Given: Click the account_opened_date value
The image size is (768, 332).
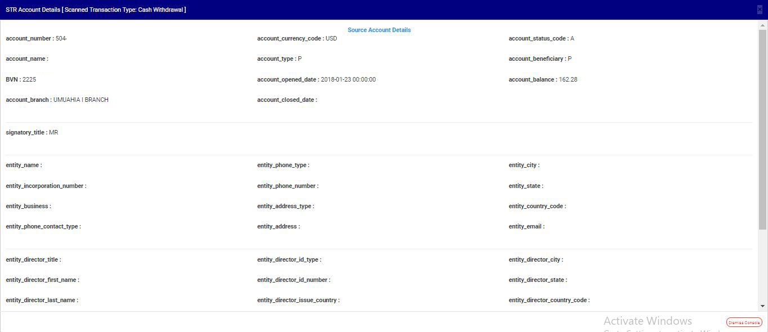Looking at the screenshot, I should [x=348, y=80].
